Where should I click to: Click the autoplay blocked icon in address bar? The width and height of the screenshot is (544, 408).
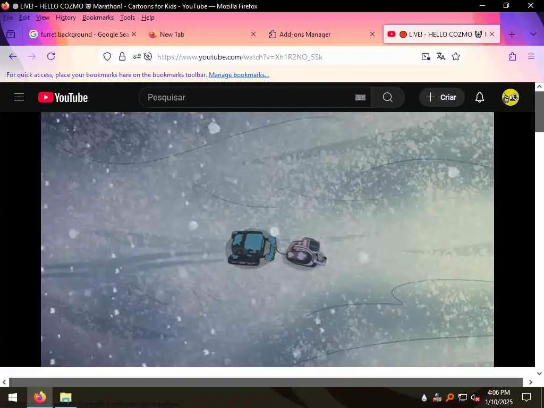(148, 56)
